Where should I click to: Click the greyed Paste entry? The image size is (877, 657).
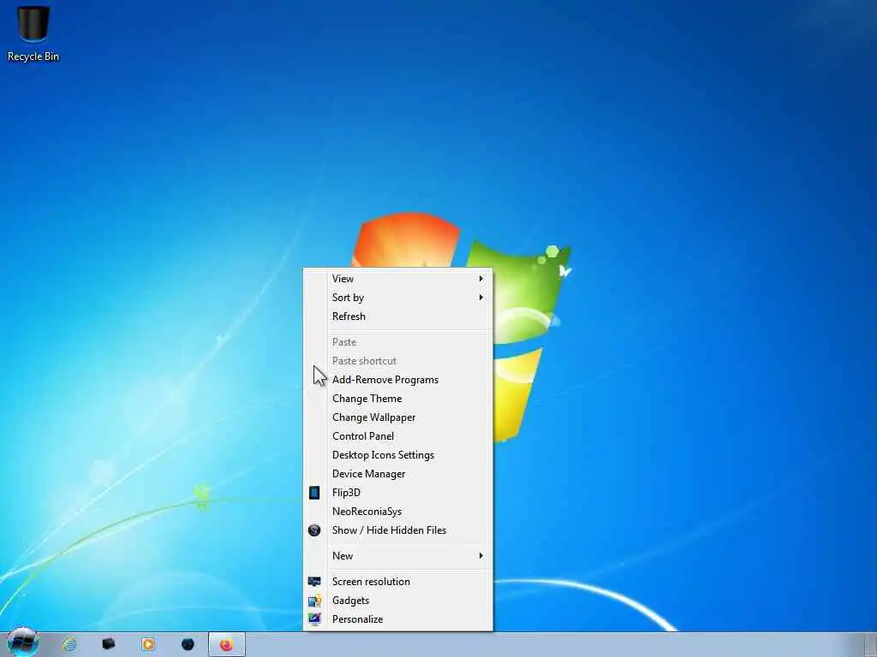[x=397, y=342]
